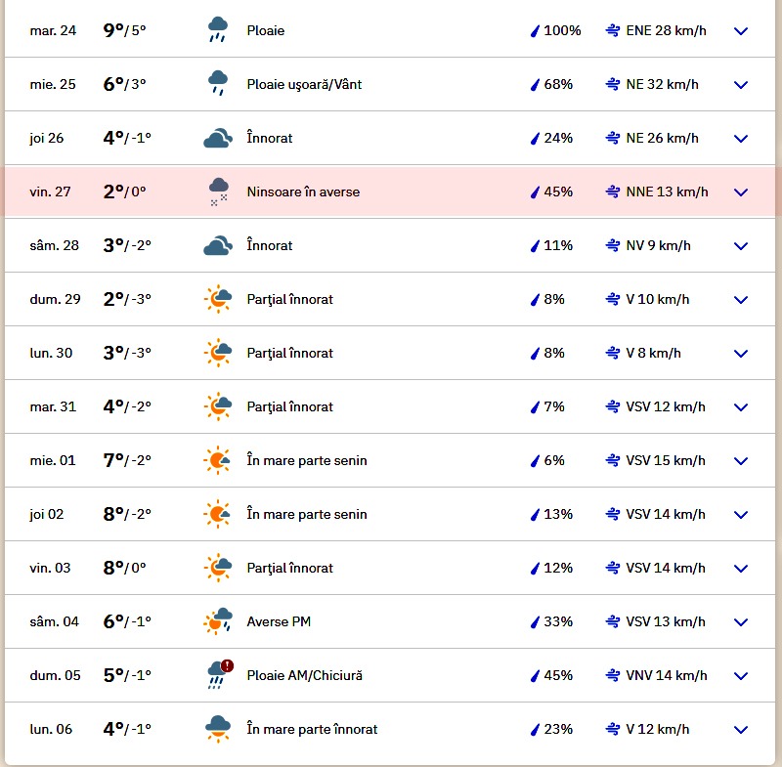Click the "Ploaie uşoară/Vânt" description
Image resolution: width=782 pixels, height=767 pixels.
pyautogui.click(x=304, y=84)
